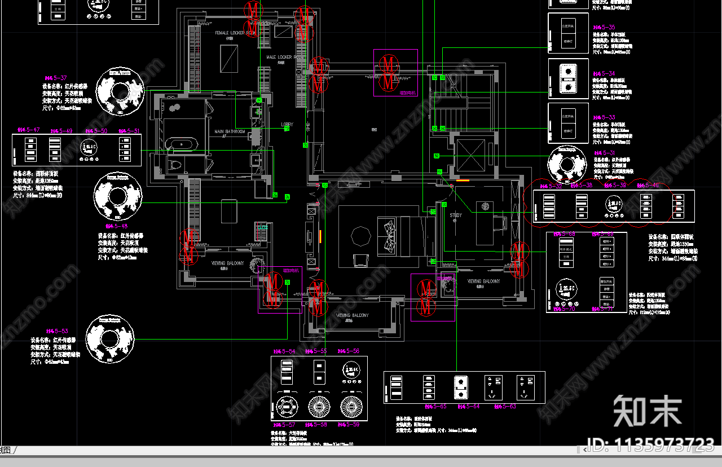Click the magenta tag 5-51
Viewport: 722px width, 467px height.
click(129, 130)
